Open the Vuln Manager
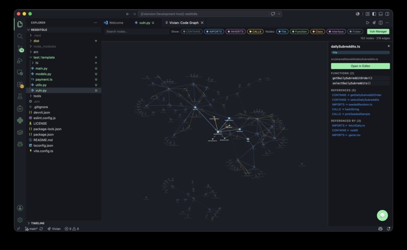Image resolution: width=407 pixels, height=250 pixels. click(378, 32)
